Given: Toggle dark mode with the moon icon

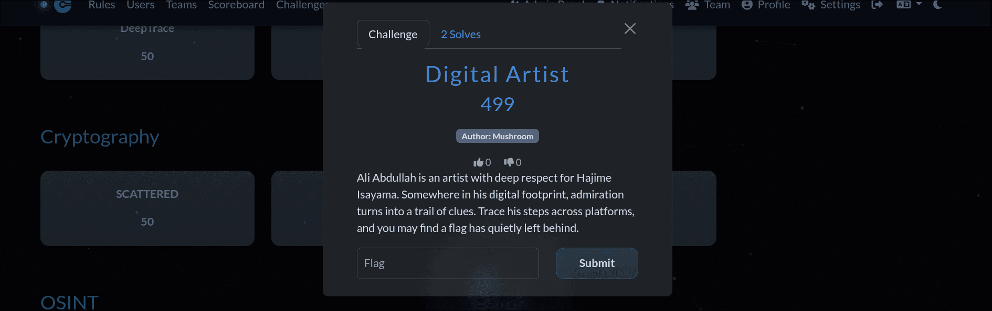Looking at the screenshot, I should coord(937,5).
